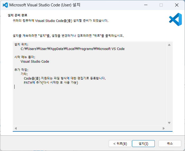The height and width of the screenshot is (151, 185).
Task: Click the '설치 위치:' label
Action: click(x=21, y=44)
